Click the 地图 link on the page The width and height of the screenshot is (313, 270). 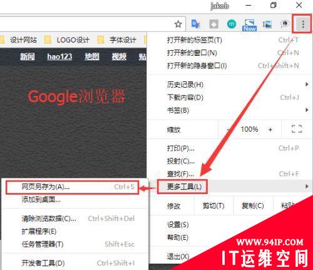point(92,56)
